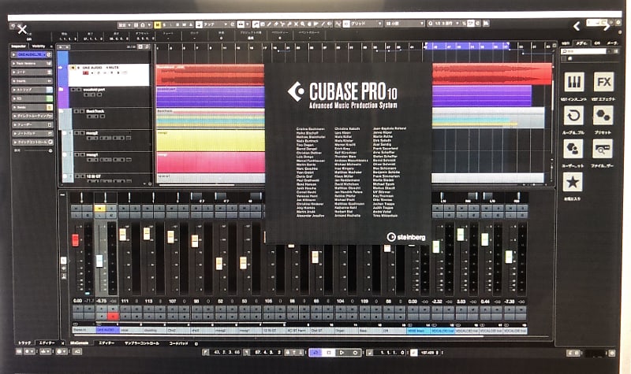631x374 pixels.
Task: Toggle yellow M on DKE AUDIO mixer channel
Action: point(99,208)
